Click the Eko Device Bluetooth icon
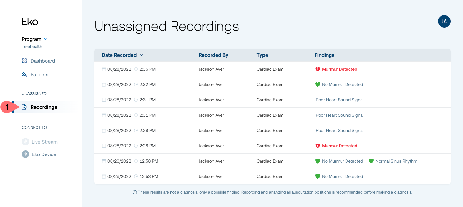This screenshot has width=463, height=207. [x=25, y=154]
